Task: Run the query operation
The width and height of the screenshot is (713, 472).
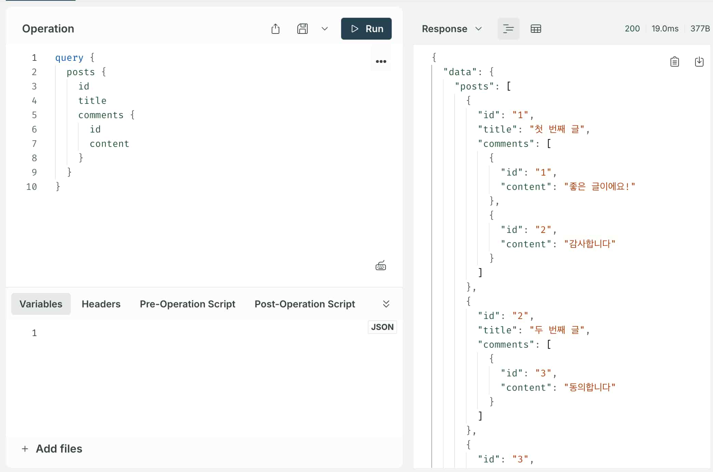Action: (366, 29)
